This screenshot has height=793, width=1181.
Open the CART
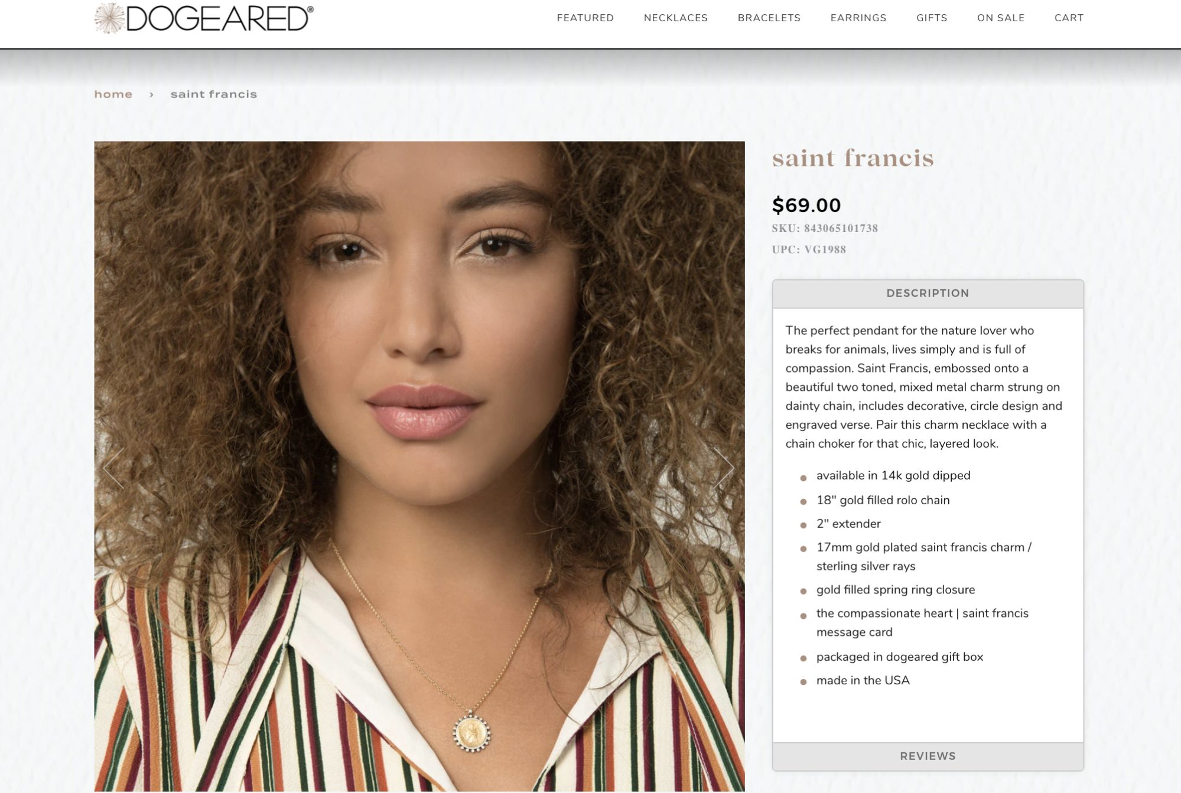[x=1069, y=18]
